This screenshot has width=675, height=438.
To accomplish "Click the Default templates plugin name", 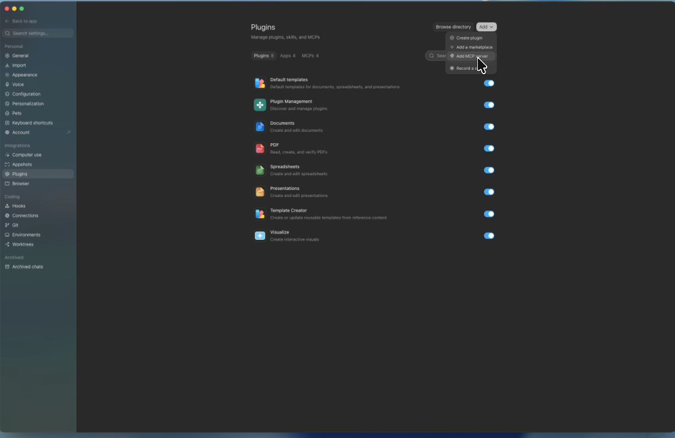I will [289, 80].
